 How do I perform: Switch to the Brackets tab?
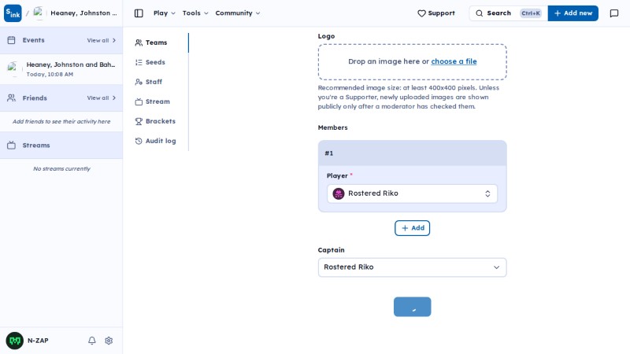coord(157,121)
